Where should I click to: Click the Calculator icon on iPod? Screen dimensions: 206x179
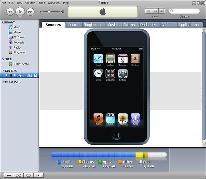click(110, 74)
